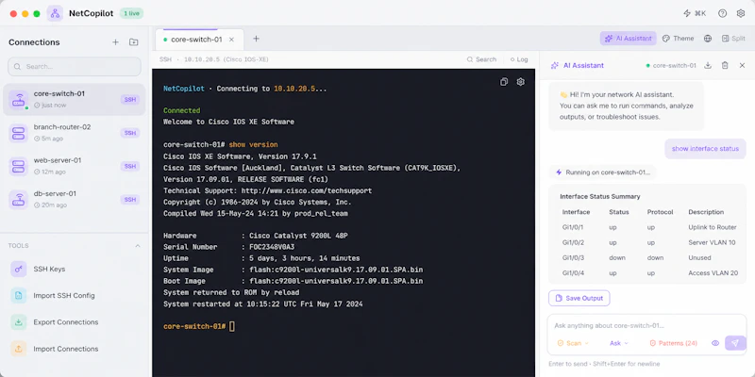Click the 1 live status badge
The image size is (755, 377).
click(131, 13)
